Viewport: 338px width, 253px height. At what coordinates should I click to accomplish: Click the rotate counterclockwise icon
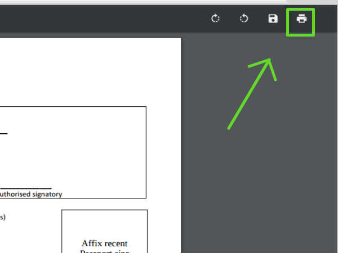pyautogui.click(x=244, y=19)
